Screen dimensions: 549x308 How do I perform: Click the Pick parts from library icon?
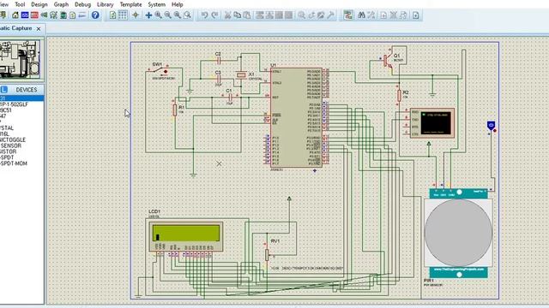click(301, 15)
